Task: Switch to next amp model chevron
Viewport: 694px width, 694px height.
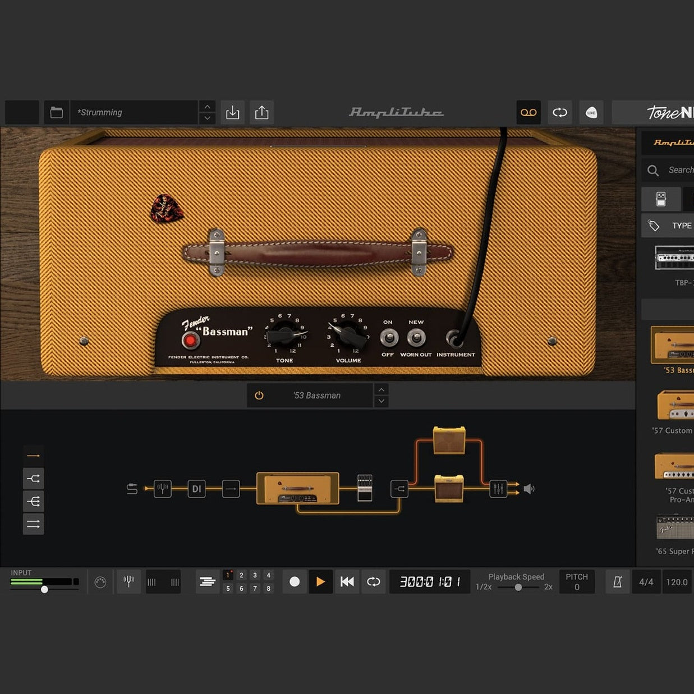Action: tap(382, 401)
